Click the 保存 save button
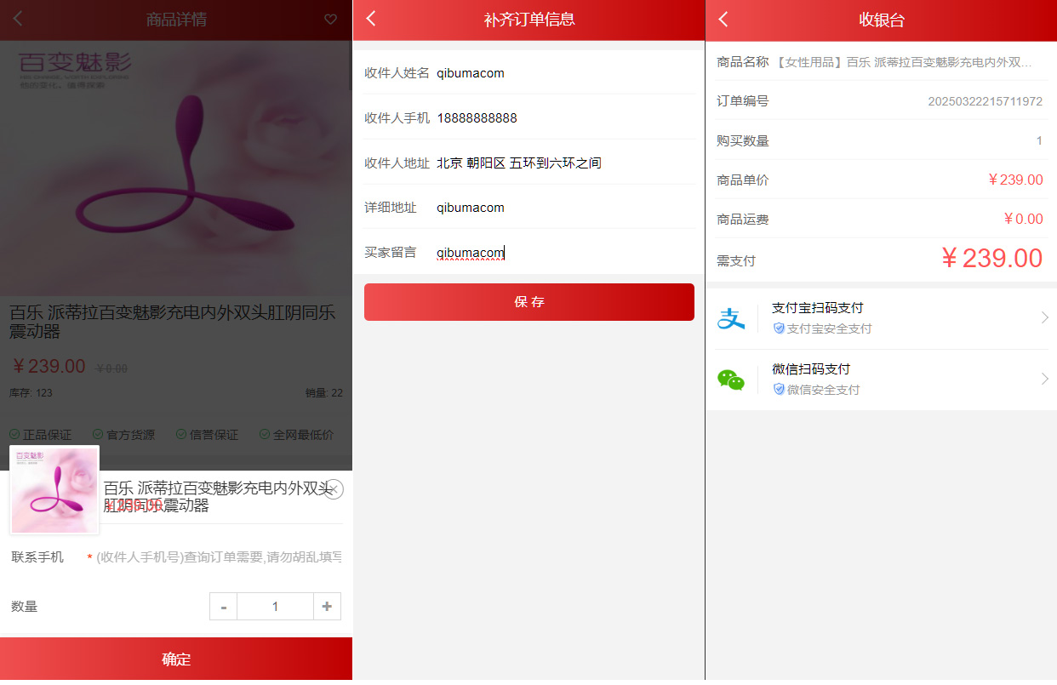This screenshot has width=1057, height=685. [529, 302]
